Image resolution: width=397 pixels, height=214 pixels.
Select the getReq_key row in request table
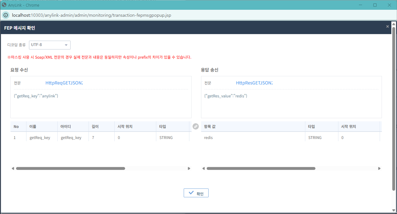(x=40, y=138)
